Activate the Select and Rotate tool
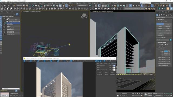Image resolution: width=173 pixels, height=97 pixels. pos(39,5)
